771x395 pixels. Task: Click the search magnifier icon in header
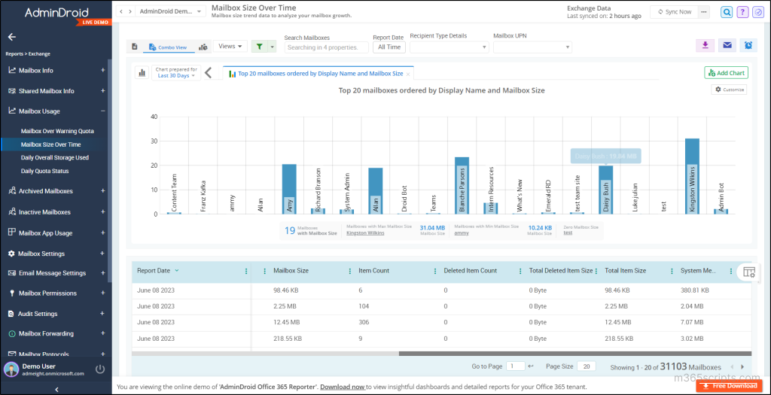coord(726,12)
